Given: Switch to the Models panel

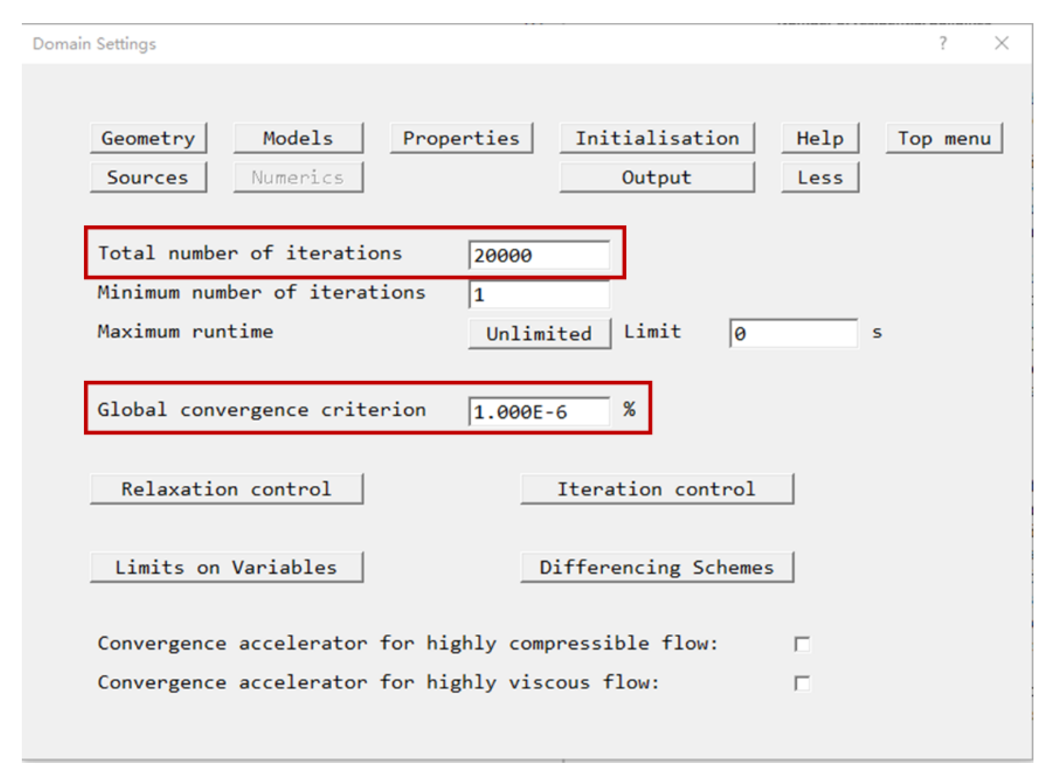Looking at the screenshot, I should 298,138.
